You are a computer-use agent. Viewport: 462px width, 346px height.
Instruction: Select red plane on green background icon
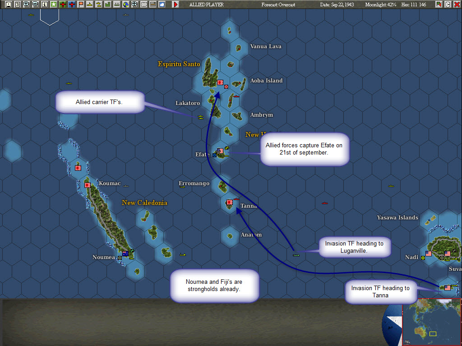coord(63,5)
